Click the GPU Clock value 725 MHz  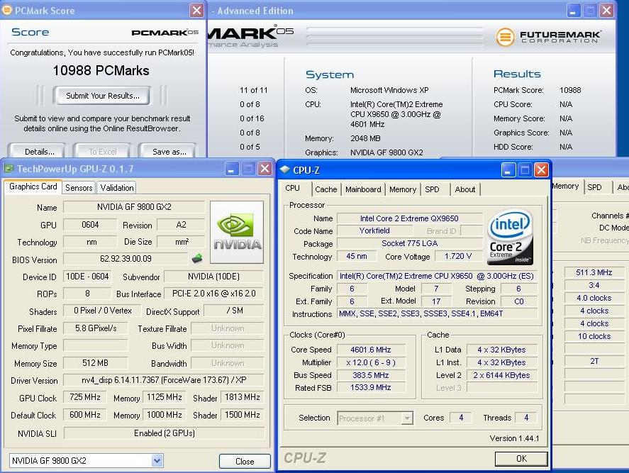point(84,397)
